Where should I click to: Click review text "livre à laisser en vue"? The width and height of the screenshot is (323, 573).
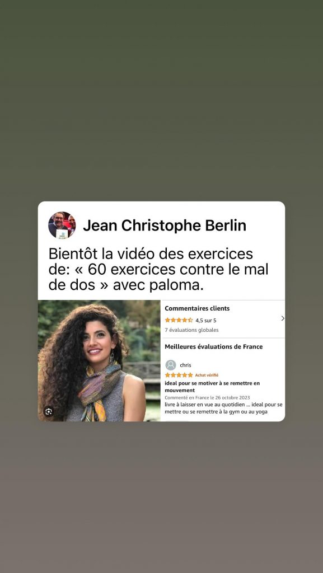coord(223,408)
